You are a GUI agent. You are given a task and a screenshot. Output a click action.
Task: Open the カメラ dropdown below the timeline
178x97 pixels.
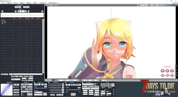point(16,79)
